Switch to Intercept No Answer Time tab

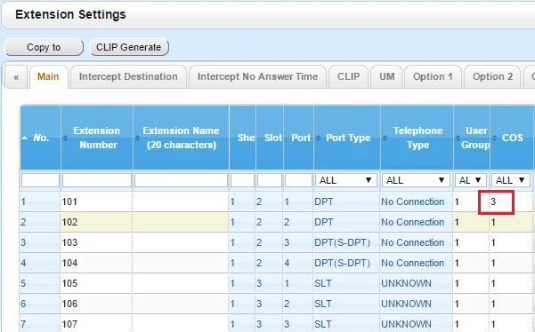(x=257, y=76)
